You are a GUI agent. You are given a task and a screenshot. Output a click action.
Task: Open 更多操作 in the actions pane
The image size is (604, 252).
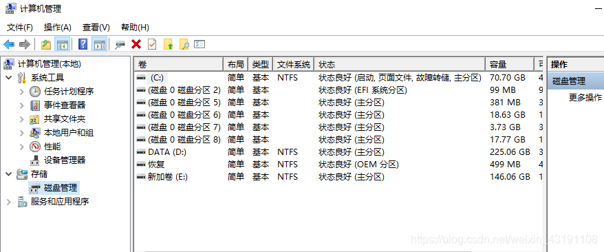click(x=585, y=98)
